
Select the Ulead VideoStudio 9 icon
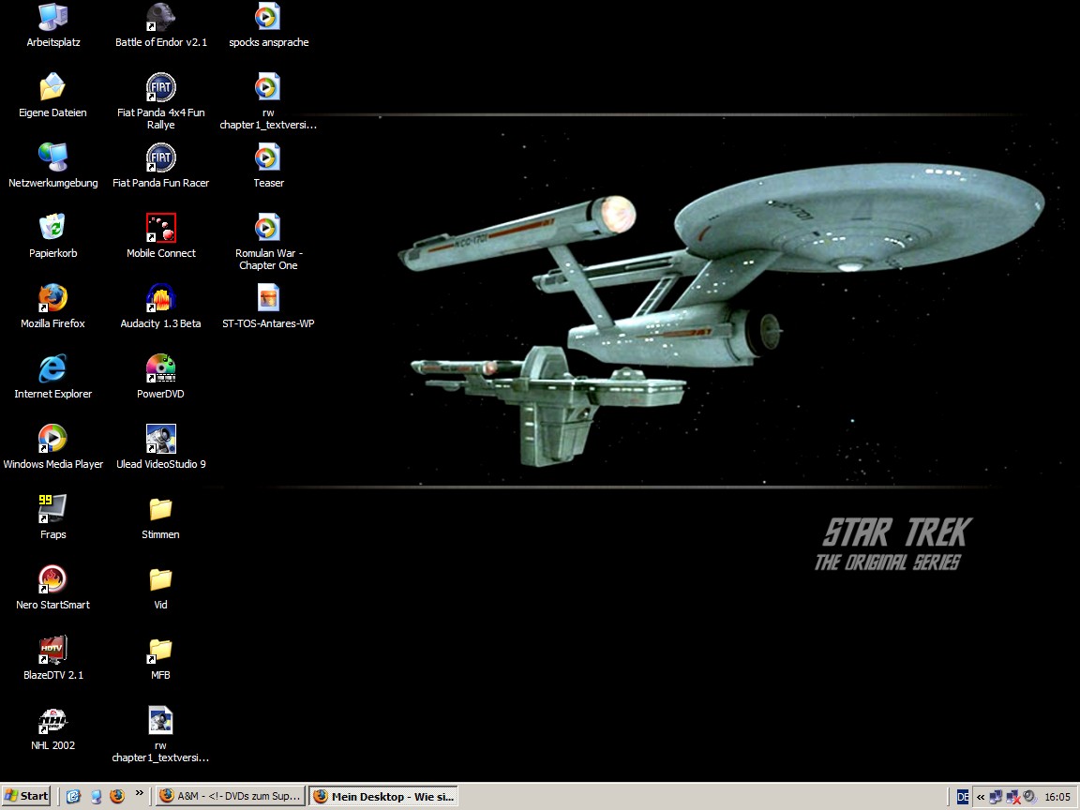tap(160, 440)
